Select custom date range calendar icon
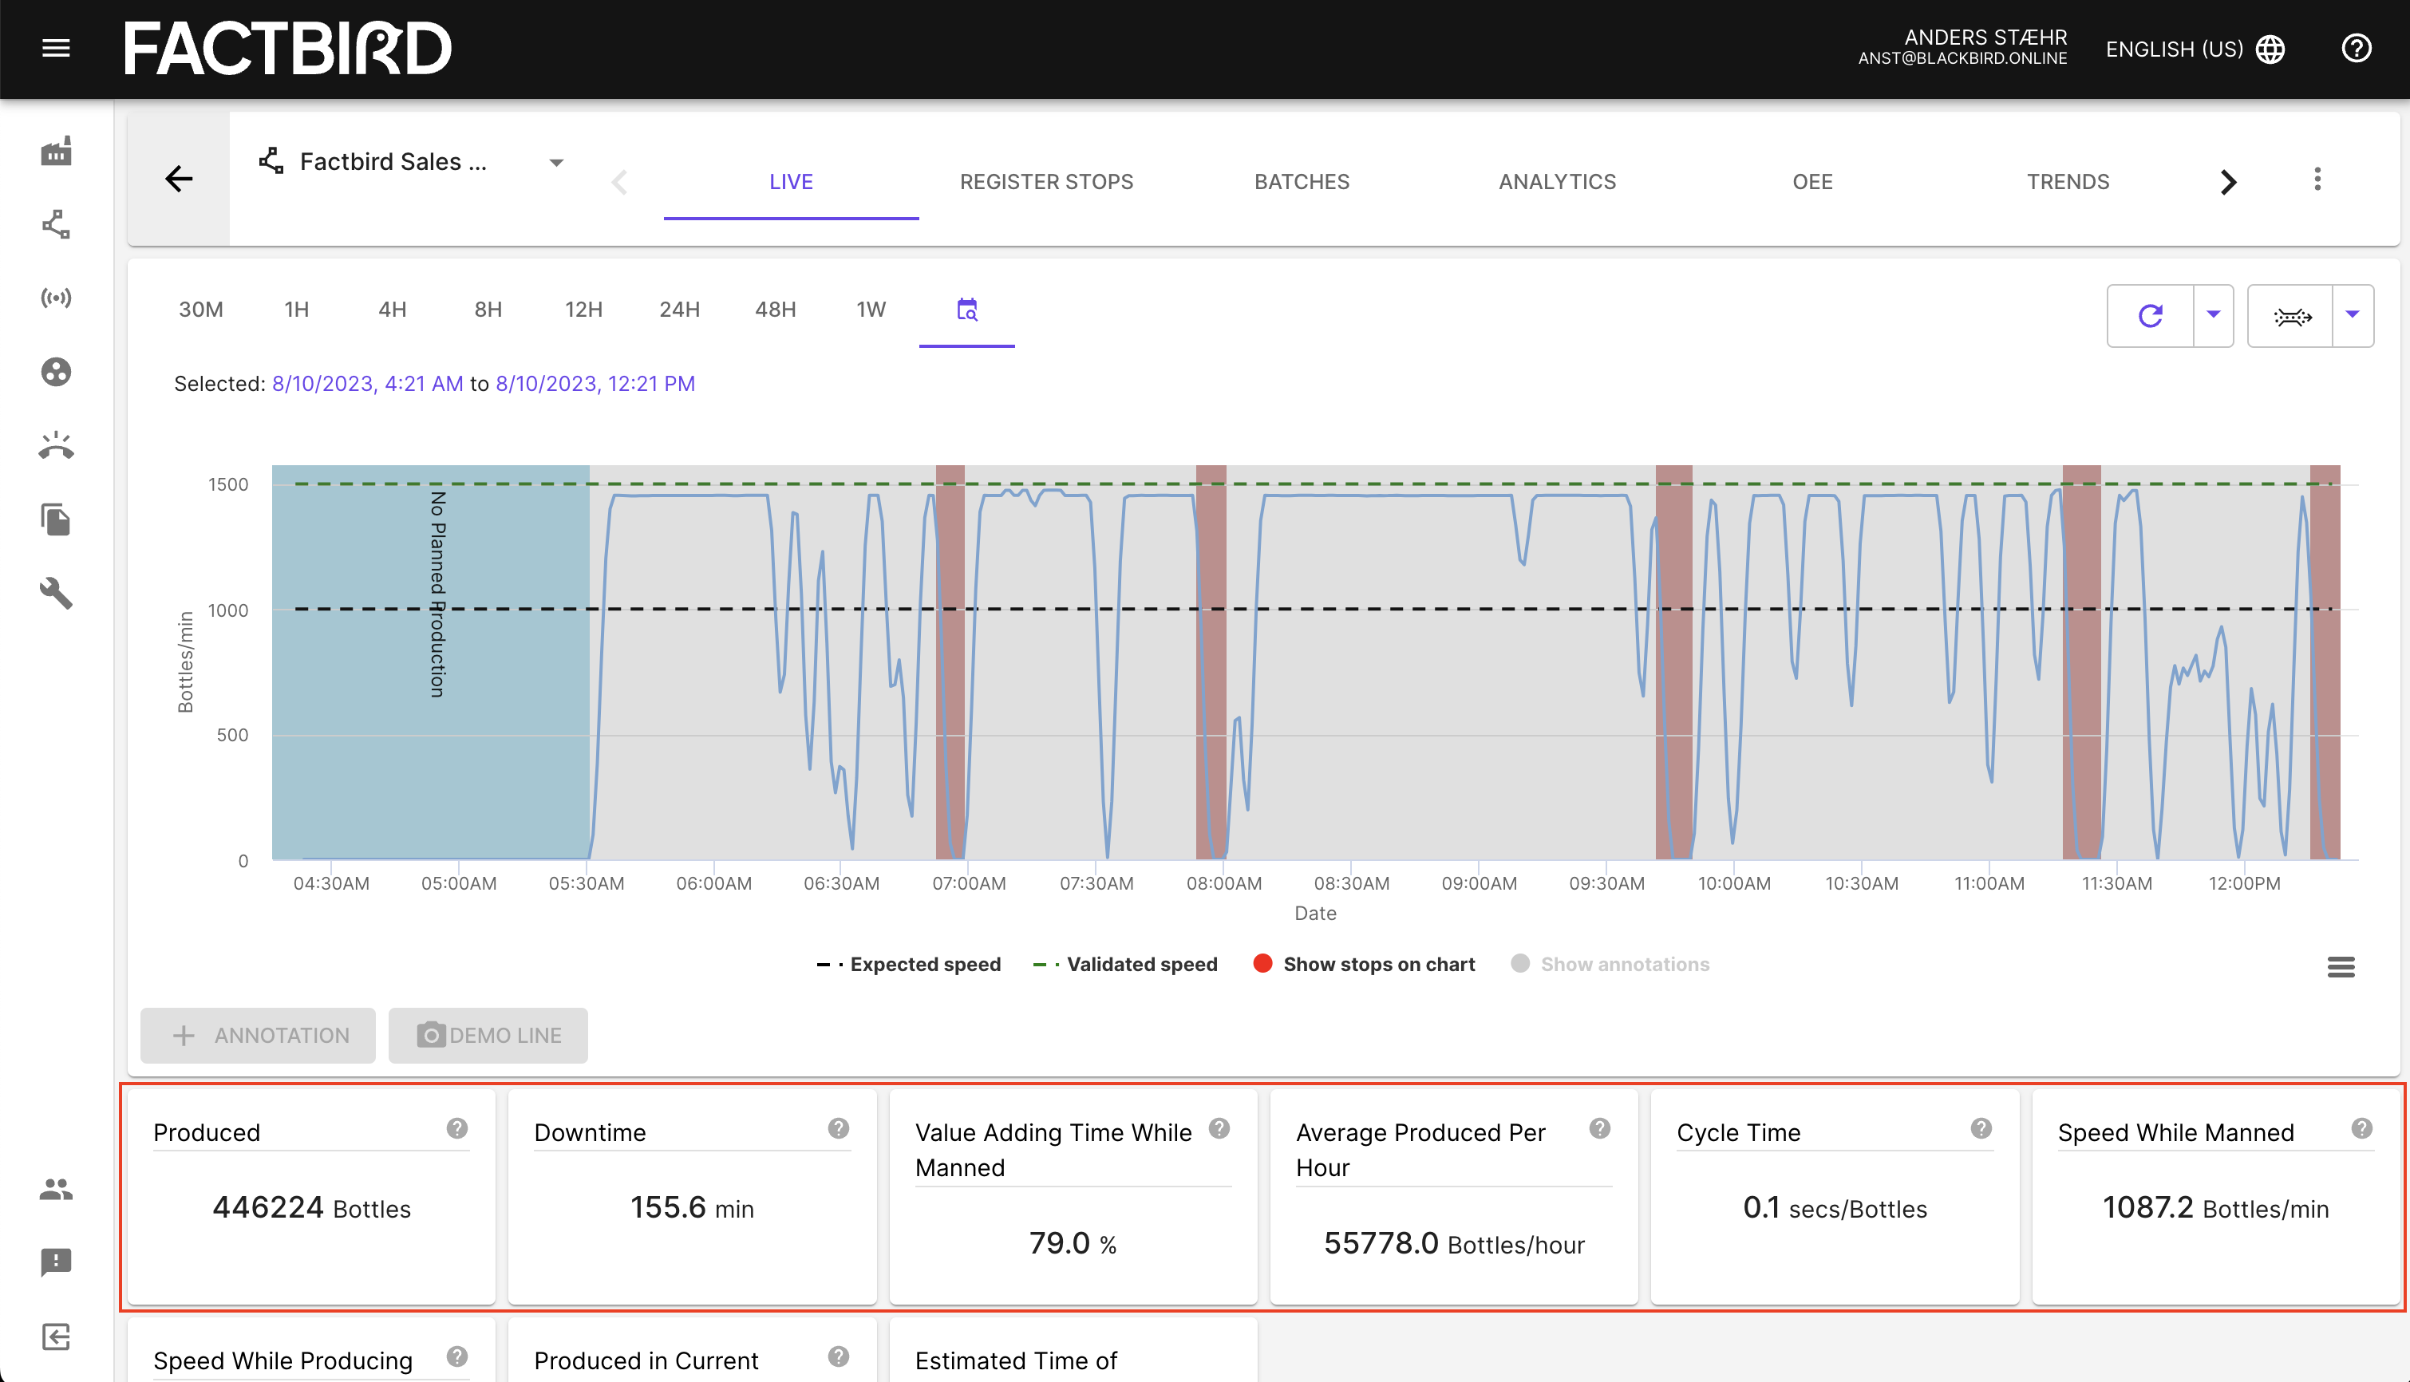 [x=966, y=310]
